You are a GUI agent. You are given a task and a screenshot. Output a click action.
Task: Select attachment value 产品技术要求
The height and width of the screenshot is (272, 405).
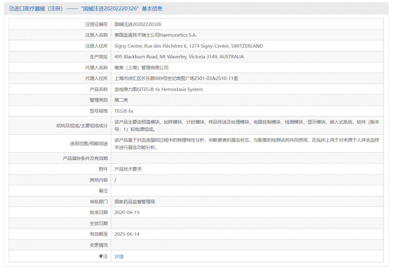tap(128, 169)
